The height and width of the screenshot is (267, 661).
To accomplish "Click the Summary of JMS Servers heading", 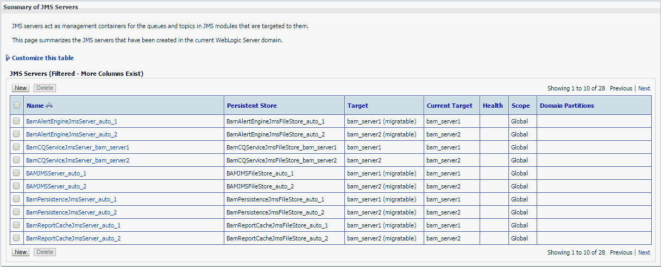I will point(41,7).
